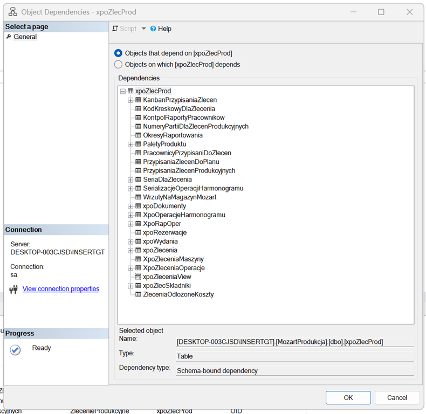426x414 pixels.
Task: Click the Cancel button
Action: coord(397,397)
